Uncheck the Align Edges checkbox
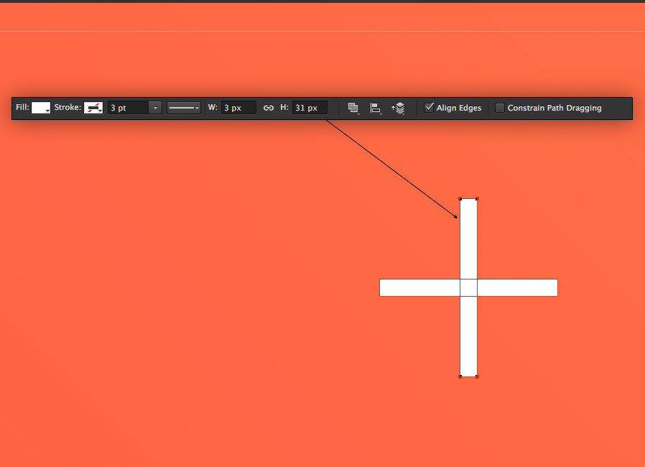 (x=430, y=107)
